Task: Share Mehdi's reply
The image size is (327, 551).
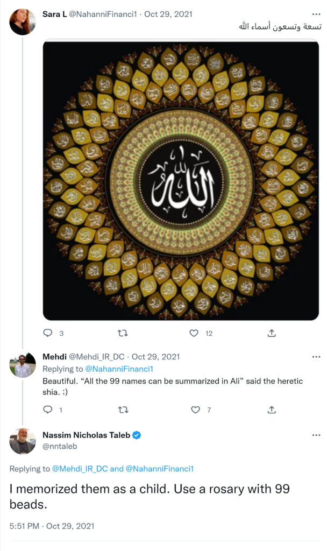Action: [272, 409]
